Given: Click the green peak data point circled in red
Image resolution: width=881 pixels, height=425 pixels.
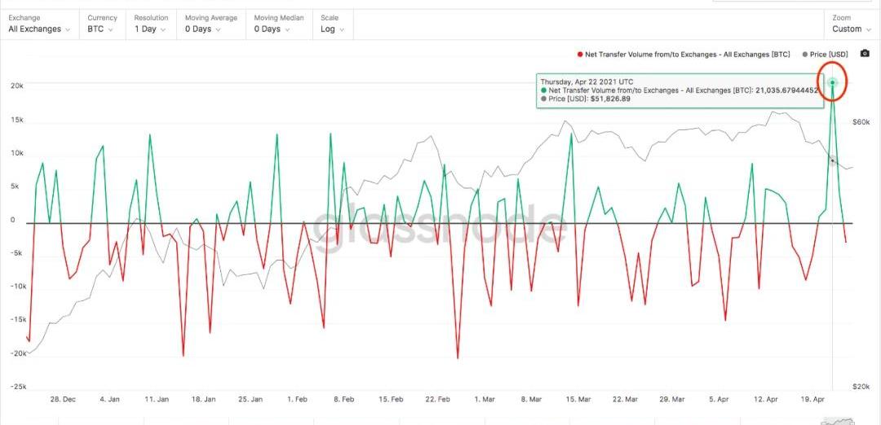Looking at the screenshot, I should (x=832, y=82).
